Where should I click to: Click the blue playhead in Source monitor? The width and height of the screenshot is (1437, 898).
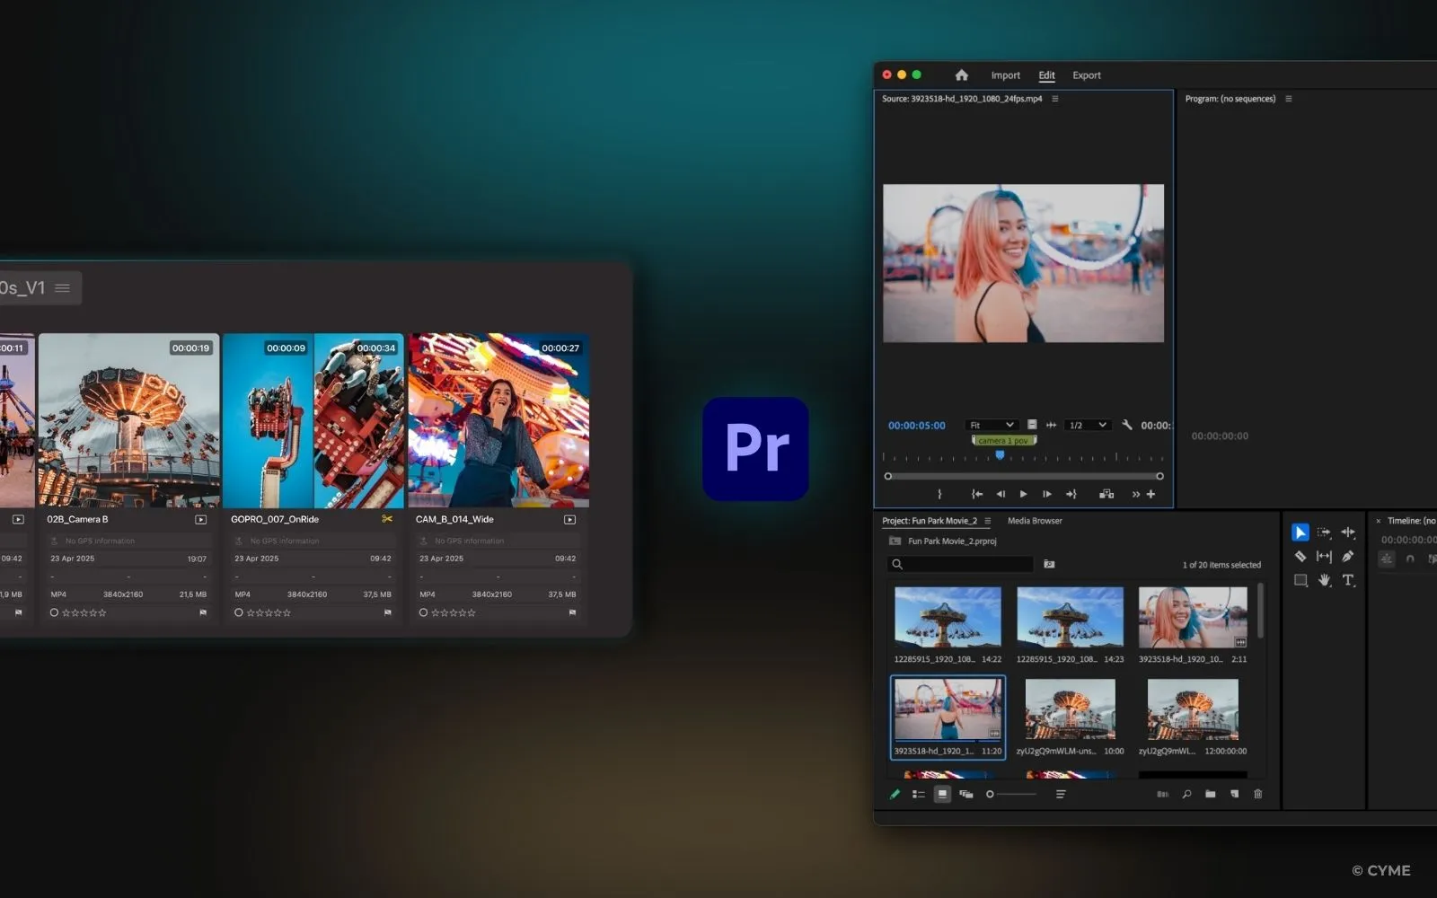(x=1000, y=455)
